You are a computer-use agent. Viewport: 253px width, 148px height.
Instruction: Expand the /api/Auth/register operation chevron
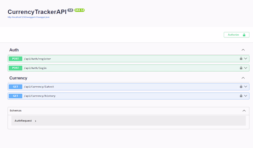pyautogui.click(x=245, y=58)
